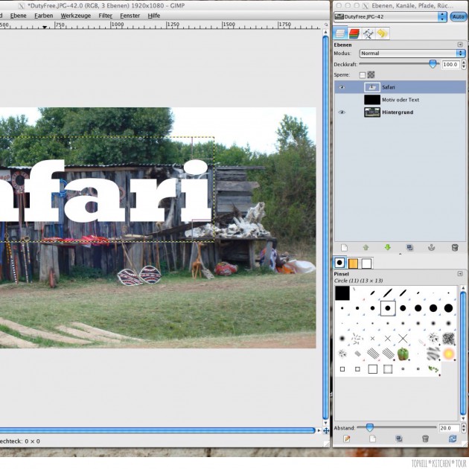Open the Fenster menu
The height and width of the screenshot is (469, 469).
point(130,16)
